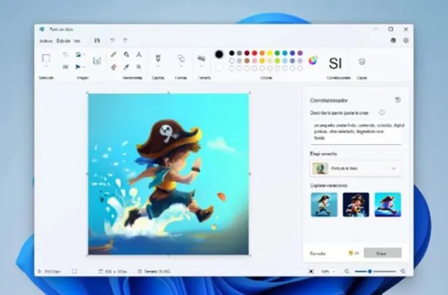Open the zoom percentage dropdown
448x295 pixels.
pyautogui.click(x=328, y=271)
